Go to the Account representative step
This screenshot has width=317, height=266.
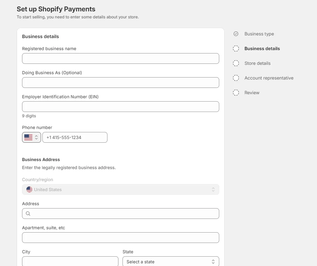269,78
